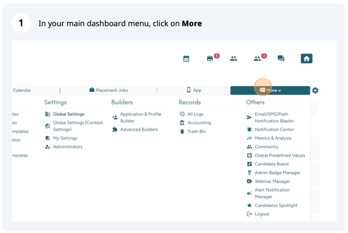Open the store icon with 6 badge
The image size is (348, 233).
pyautogui.click(x=210, y=59)
